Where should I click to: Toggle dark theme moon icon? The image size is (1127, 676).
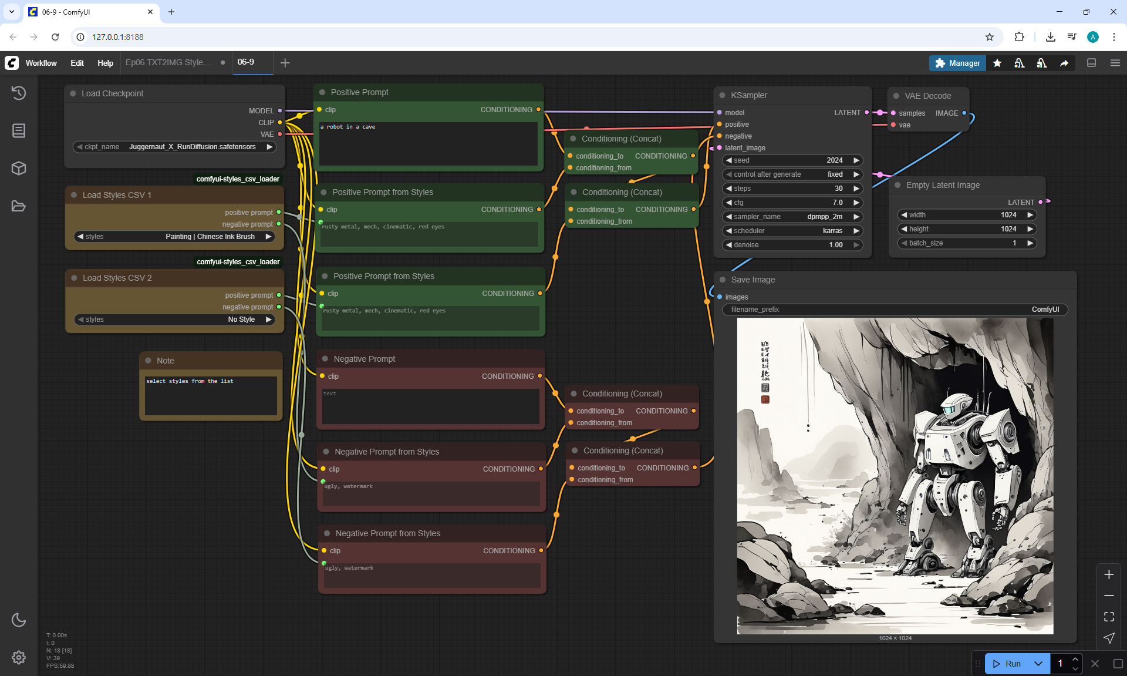19,620
